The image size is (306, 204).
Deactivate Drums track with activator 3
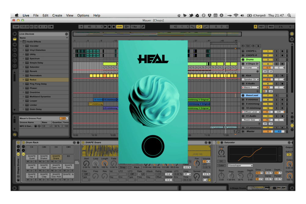268,60
